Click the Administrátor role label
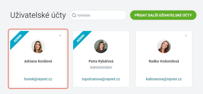Image resolution: width=203 pixels, height=94 pixels. [101, 68]
